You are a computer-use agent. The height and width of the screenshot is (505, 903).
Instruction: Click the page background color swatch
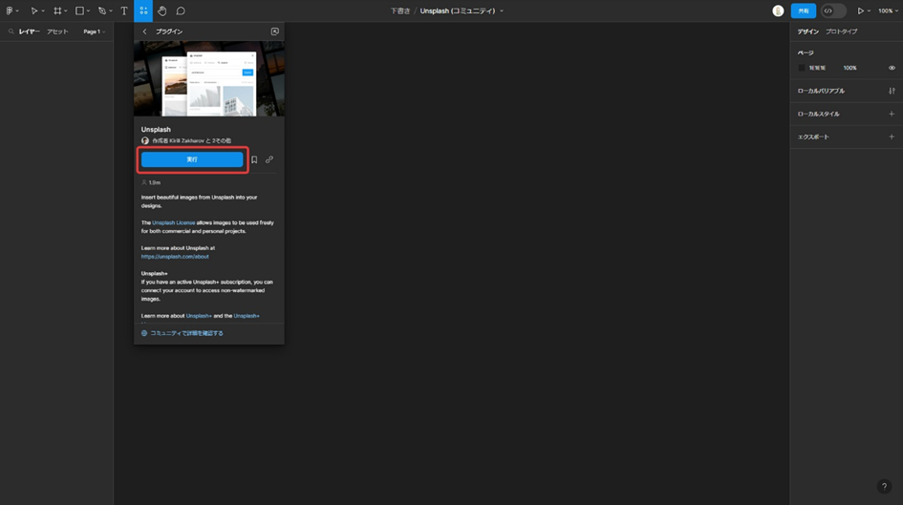[801, 68]
